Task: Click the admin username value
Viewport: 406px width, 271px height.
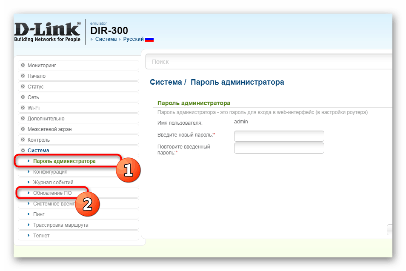Action: tap(241, 122)
